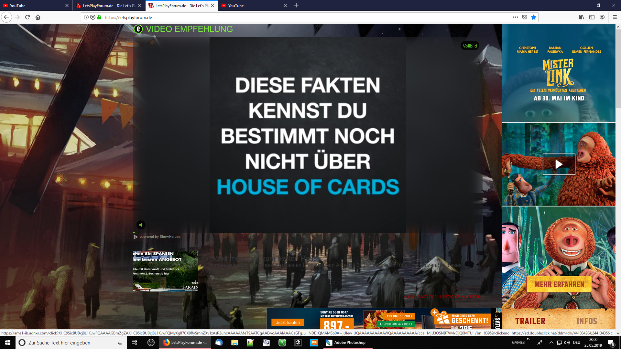Open the Firefox hamburger menu
621x349 pixels.
615,17
